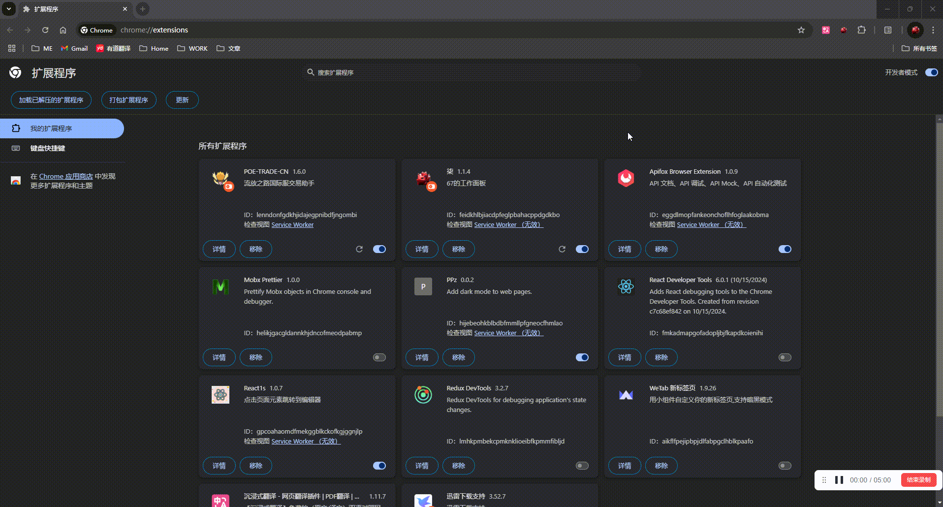This screenshot has width=943, height=507.
Task: Enable the WeTab extension toggle
Action: [785, 466]
